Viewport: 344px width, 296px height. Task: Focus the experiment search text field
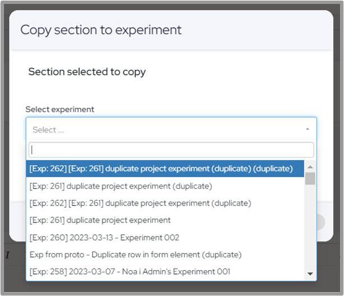[171, 150]
